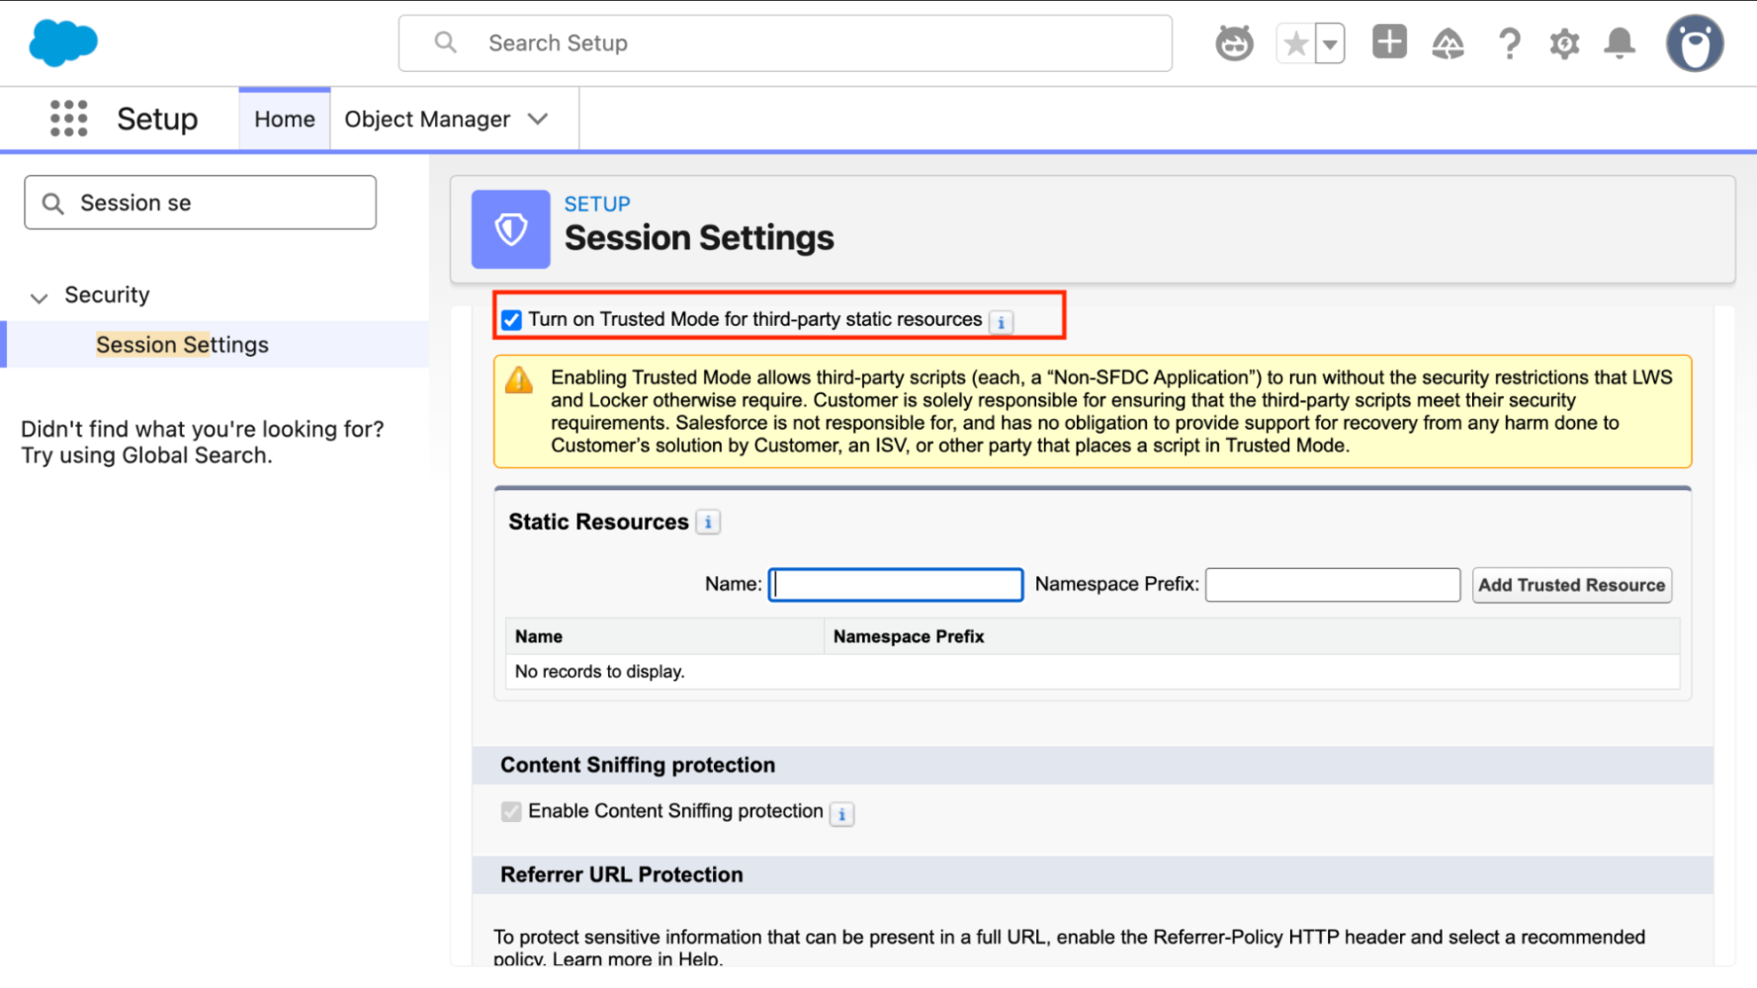Click the Static Resources info icon
Image resolution: width=1757 pixels, height=988 pixels.
(708, 523)
